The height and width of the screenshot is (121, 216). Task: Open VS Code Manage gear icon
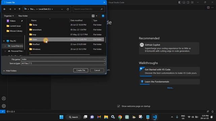click(4, 106)
